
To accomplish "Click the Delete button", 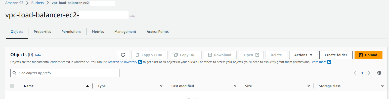I will click(276, 55).
